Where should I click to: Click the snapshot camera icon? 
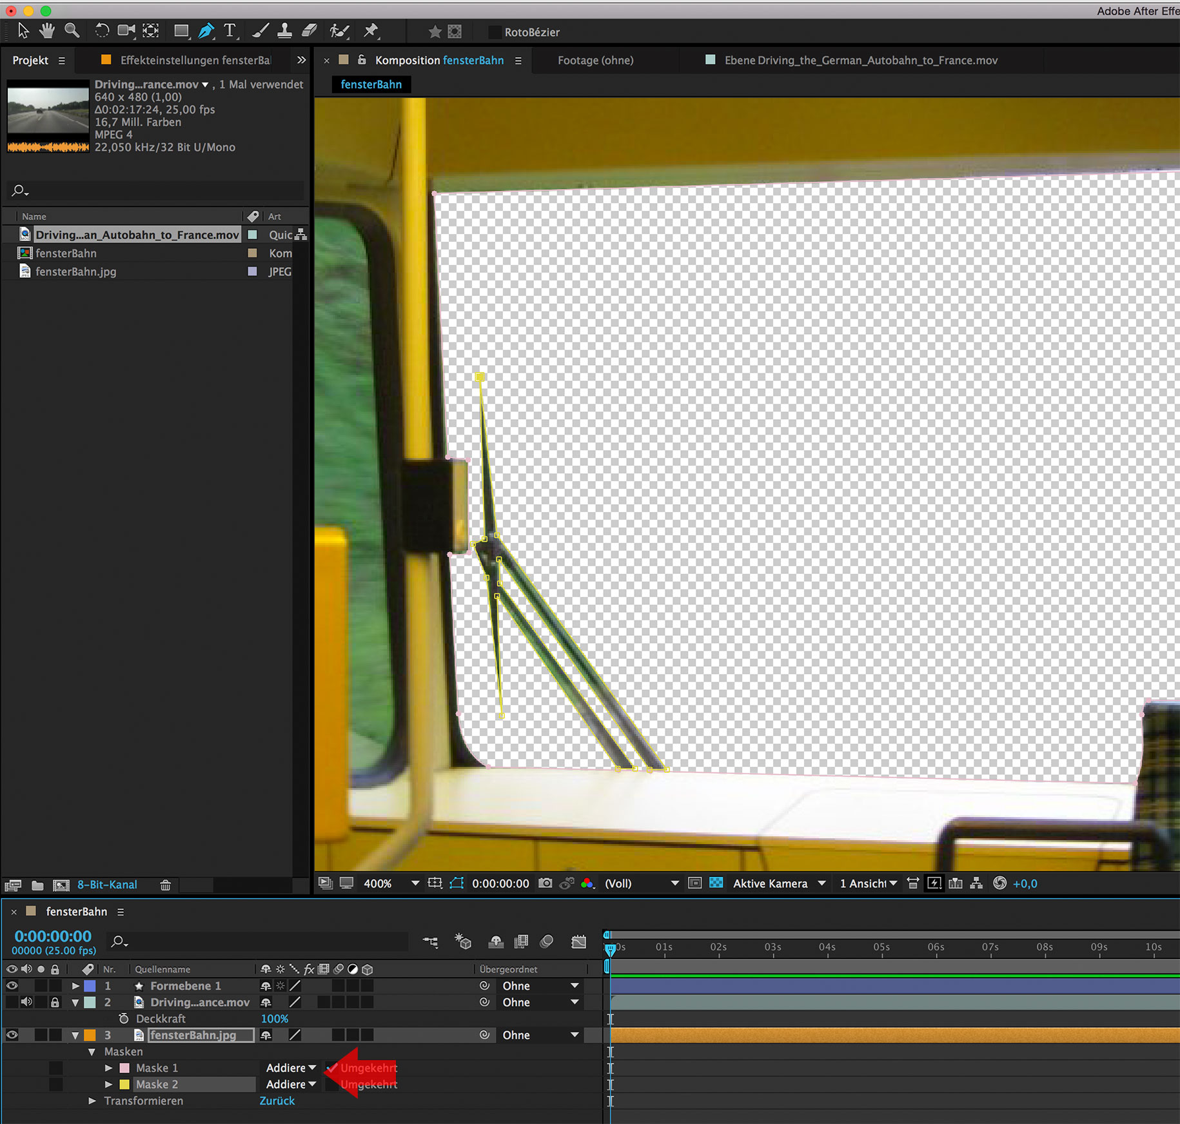(x=545, y=883)
